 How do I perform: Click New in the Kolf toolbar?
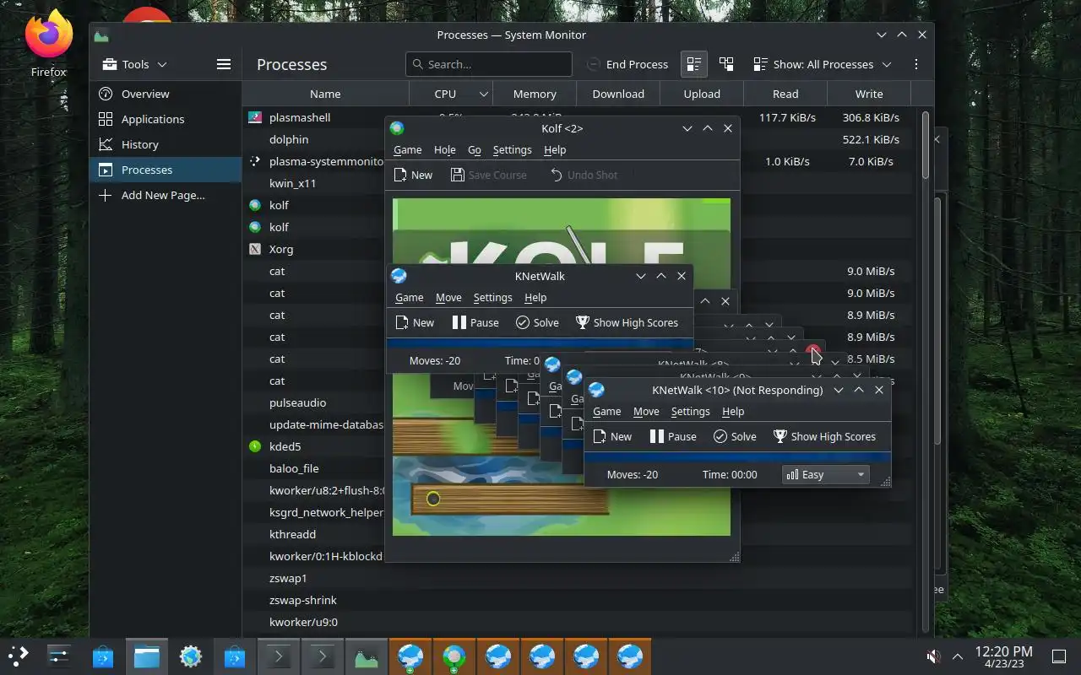pyautogui.click(x=414, y=175)
